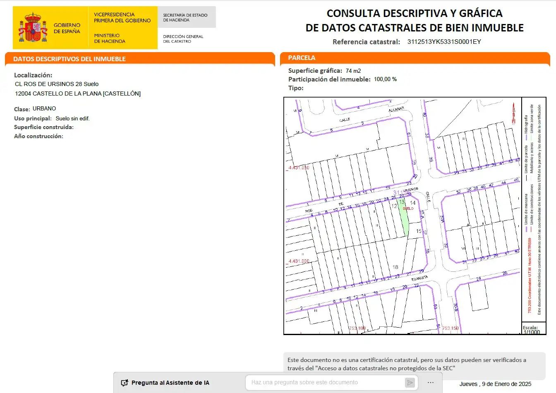Click the red SUELO label on the map
Screen dimensions: 556x393
[408, 208]
